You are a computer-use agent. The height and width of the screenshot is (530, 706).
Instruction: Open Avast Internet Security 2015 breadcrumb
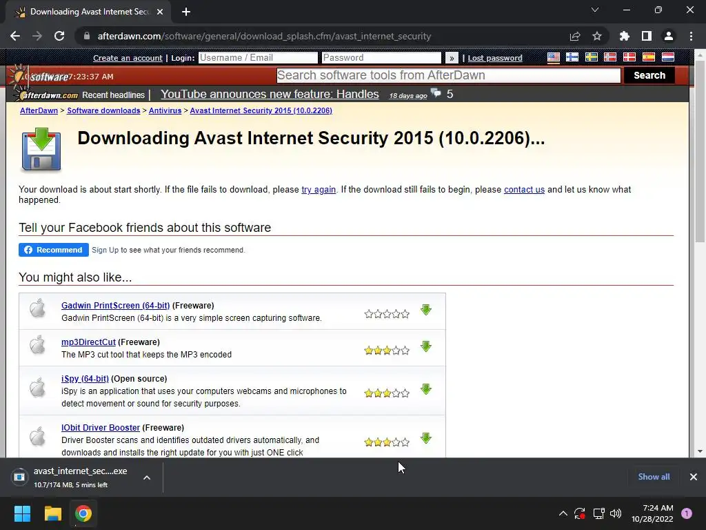(261, 111)
